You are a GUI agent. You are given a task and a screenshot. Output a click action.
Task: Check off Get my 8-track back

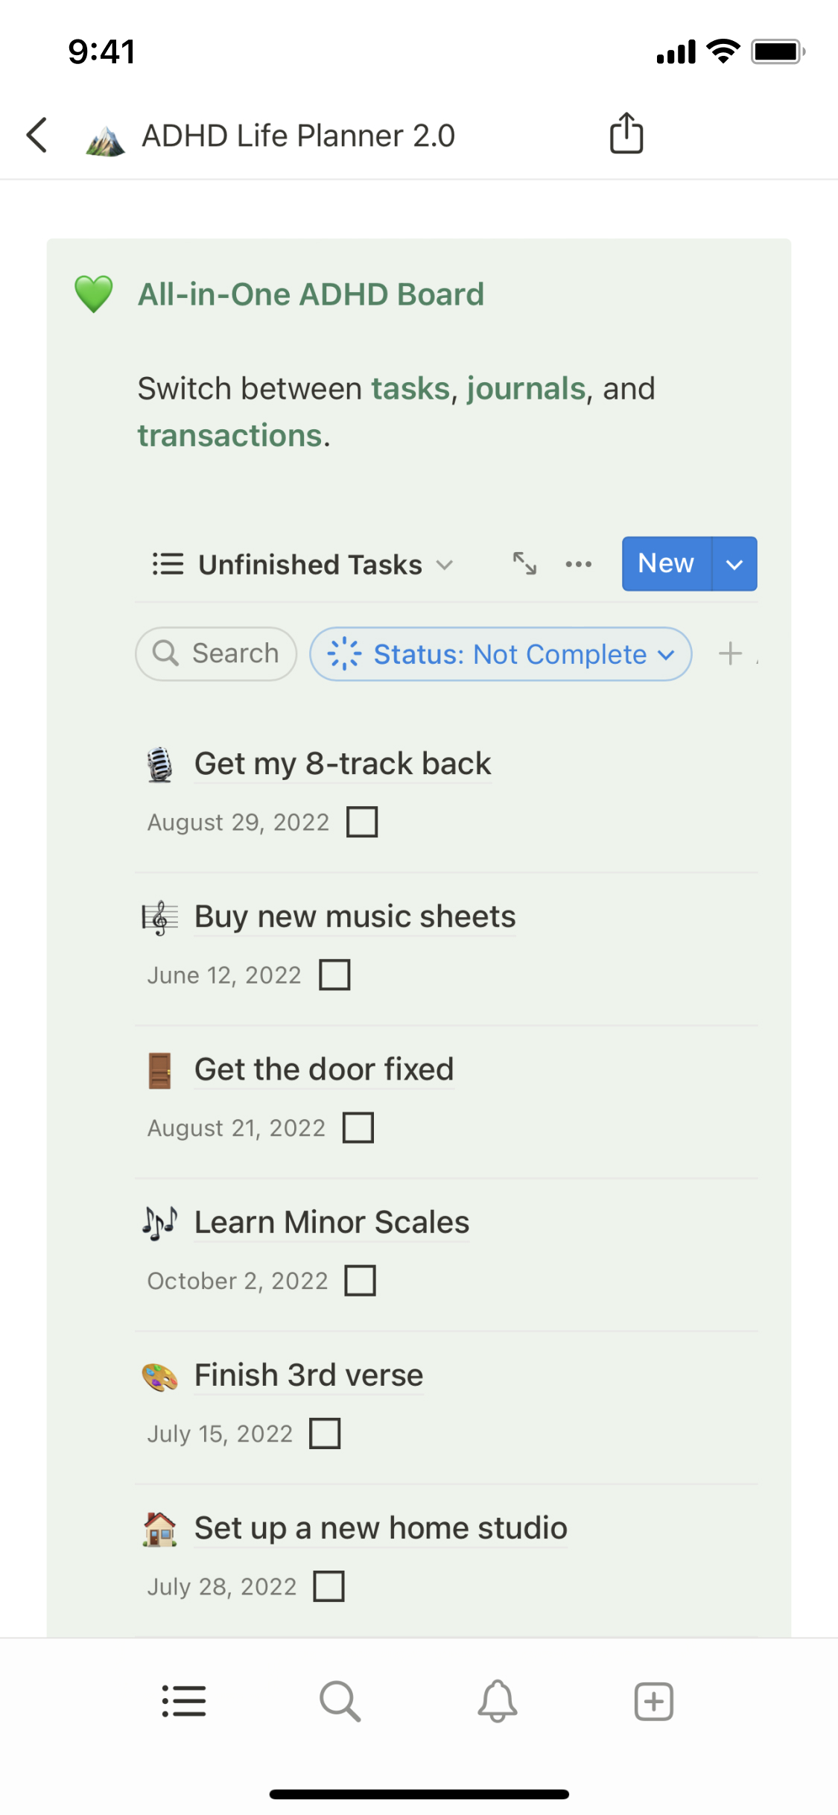(x=362, y=822)
